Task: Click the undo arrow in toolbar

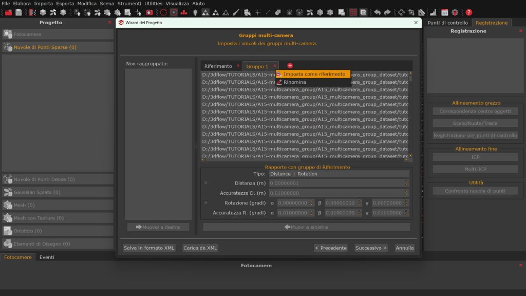Action: tap(378, 13)
